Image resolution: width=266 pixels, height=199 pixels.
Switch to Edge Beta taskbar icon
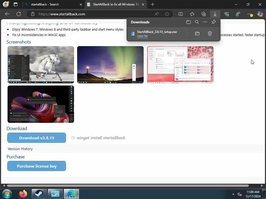pyautogui.click(x=71, y=194)
